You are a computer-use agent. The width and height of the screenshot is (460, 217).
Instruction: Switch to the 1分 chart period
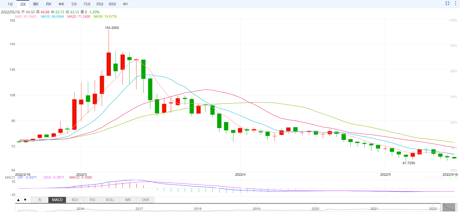click(x=10, y=4)
